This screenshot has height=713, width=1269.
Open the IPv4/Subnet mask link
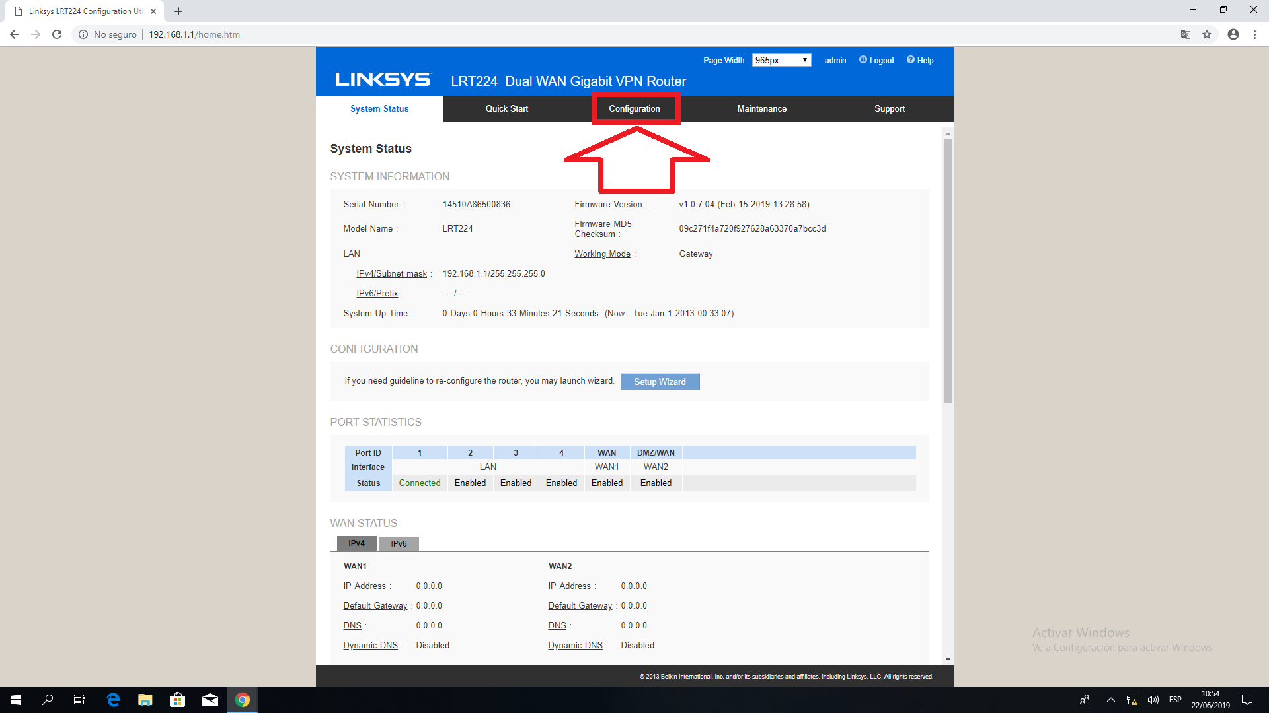[x=391, y=273]
